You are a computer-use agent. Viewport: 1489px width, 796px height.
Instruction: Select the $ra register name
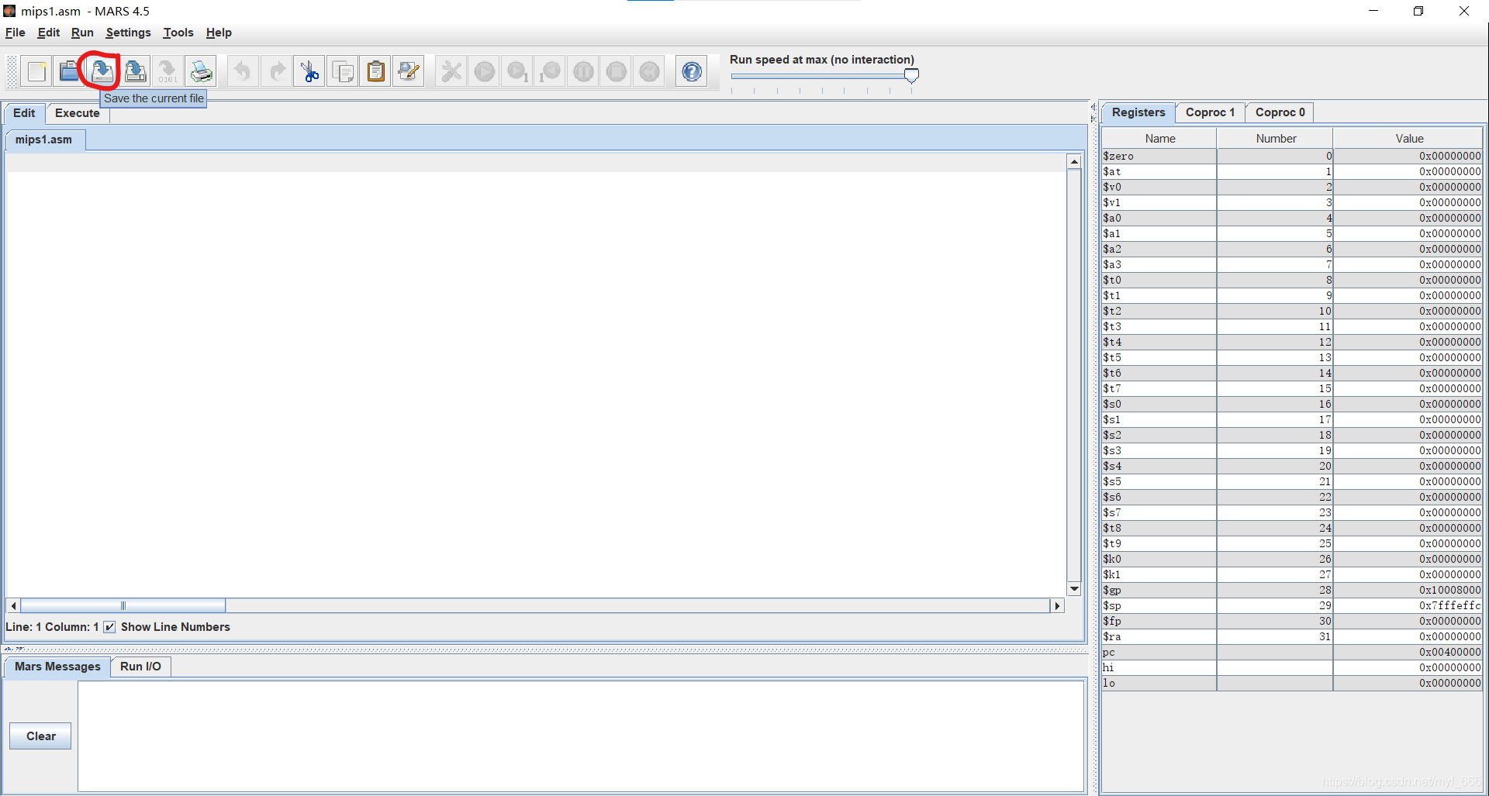click(1112, 636)
